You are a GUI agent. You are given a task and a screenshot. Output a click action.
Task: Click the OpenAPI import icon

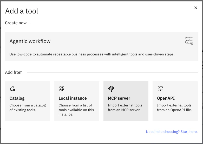click(160, 89)
